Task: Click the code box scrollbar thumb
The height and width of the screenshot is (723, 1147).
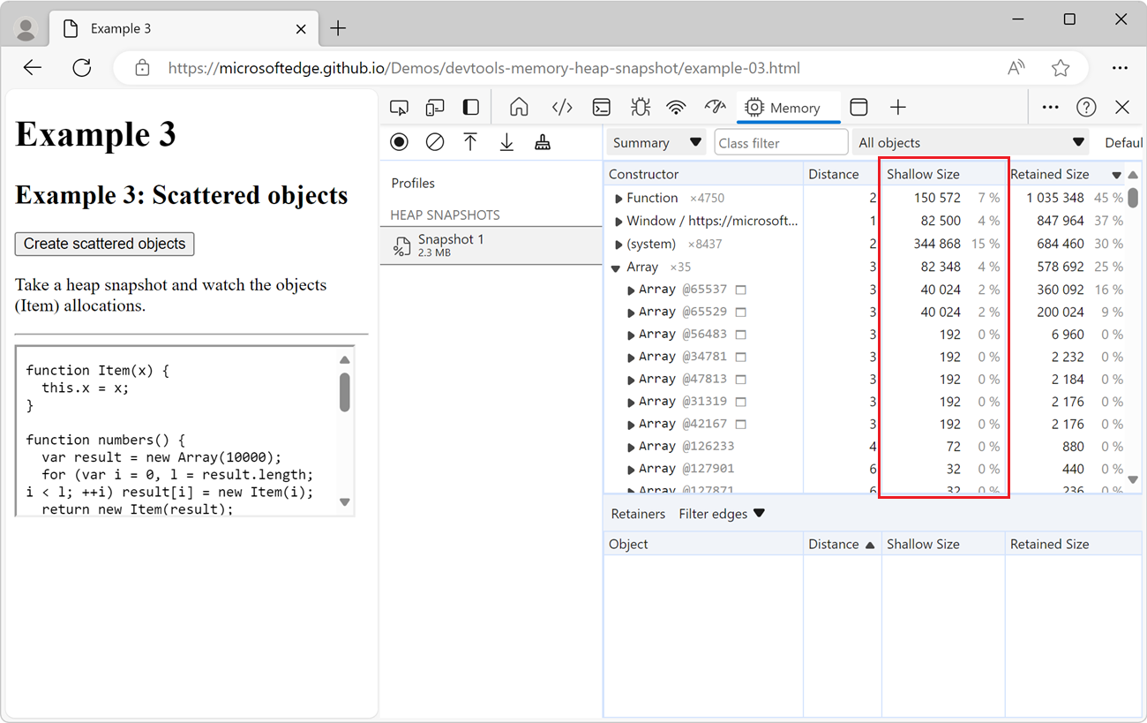Action: pyautogui.click(x=345, y=392)
